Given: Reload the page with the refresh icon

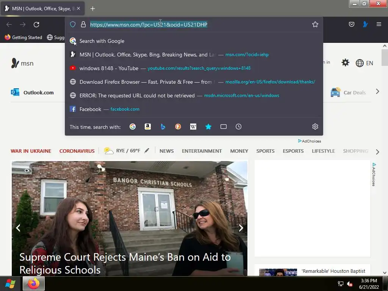Looking at the screenshot, I should pos(36,25).
